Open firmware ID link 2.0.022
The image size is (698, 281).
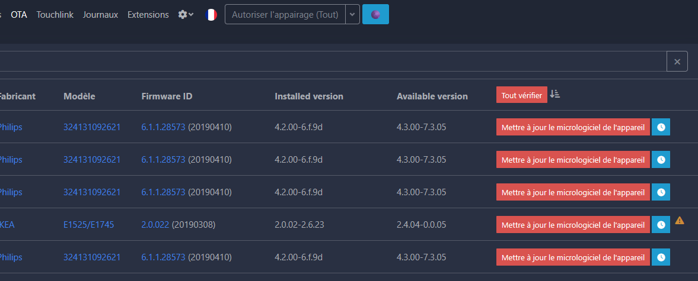pos(155,225)
